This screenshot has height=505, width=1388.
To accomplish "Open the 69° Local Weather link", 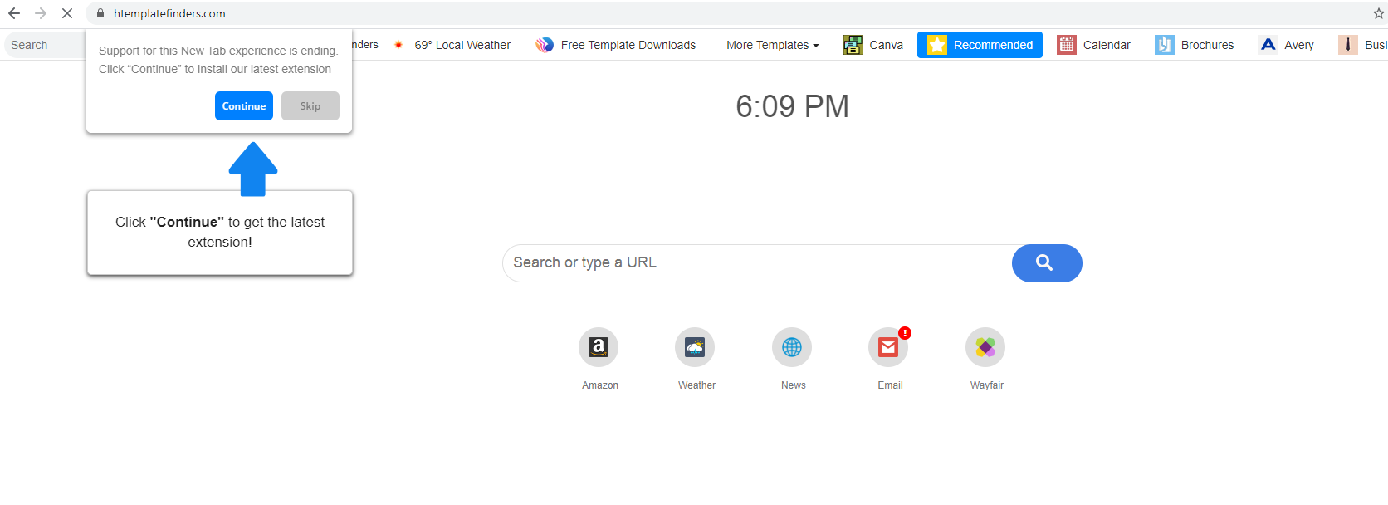I will tap(462, 45).
